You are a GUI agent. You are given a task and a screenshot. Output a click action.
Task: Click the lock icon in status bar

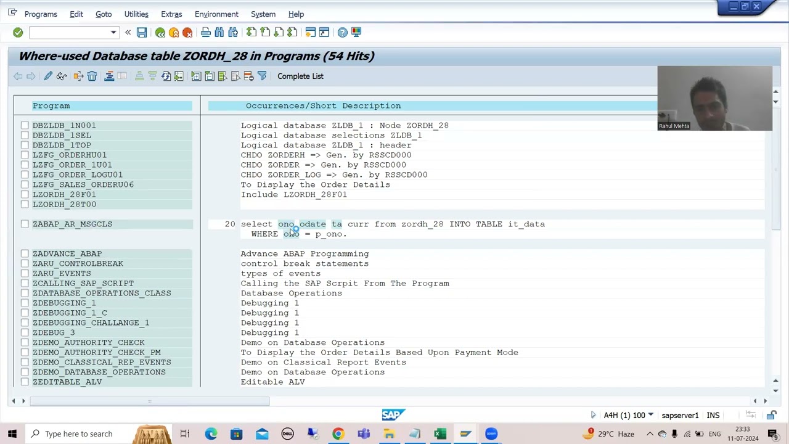click(x=771, y=415)
